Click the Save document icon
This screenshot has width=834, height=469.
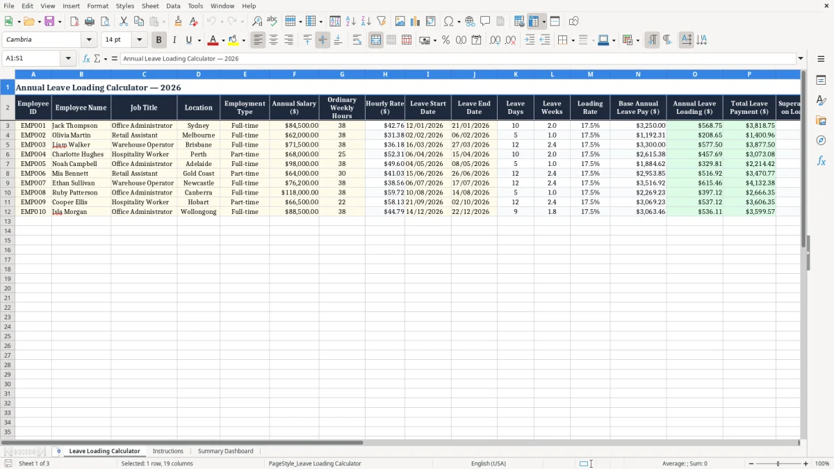49,22
